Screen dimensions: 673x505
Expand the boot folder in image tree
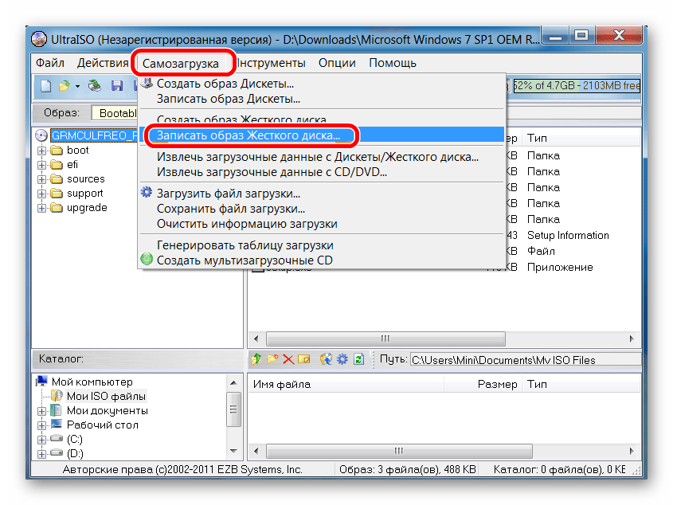[42, 151]
